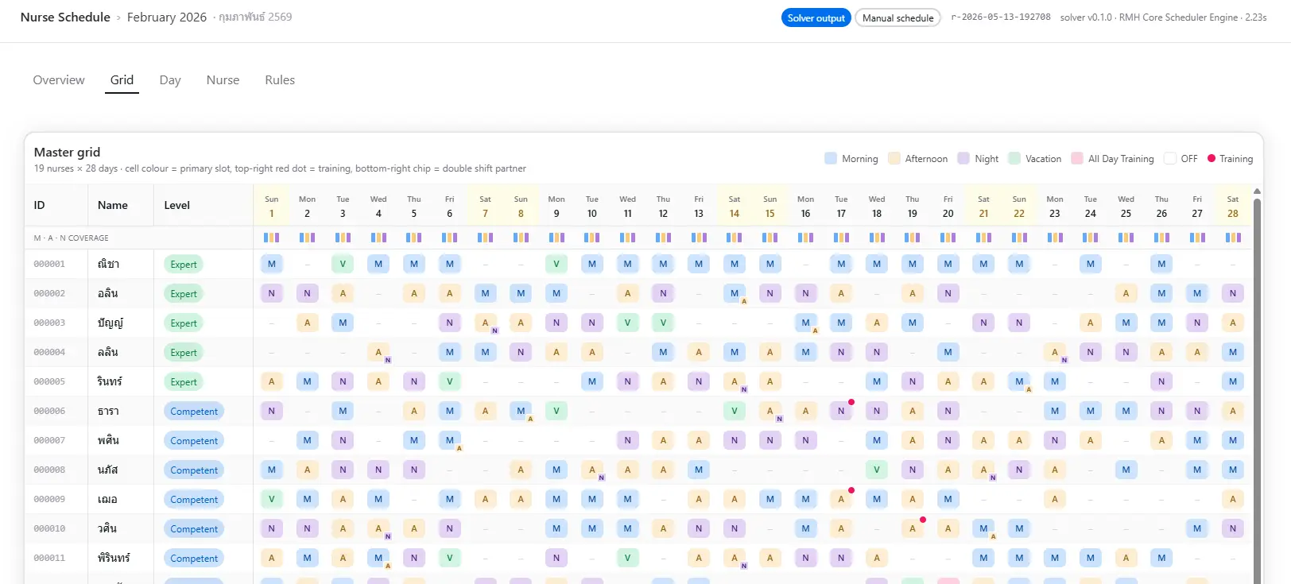The height and width of the screenshot is (584, 1291).
Task: Click the Morning legend swatch
Action: pos(831,158)
